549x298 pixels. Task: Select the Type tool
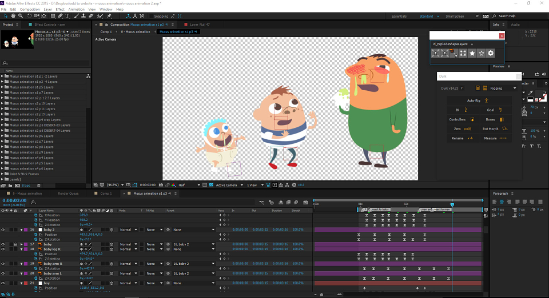(67, 16)
